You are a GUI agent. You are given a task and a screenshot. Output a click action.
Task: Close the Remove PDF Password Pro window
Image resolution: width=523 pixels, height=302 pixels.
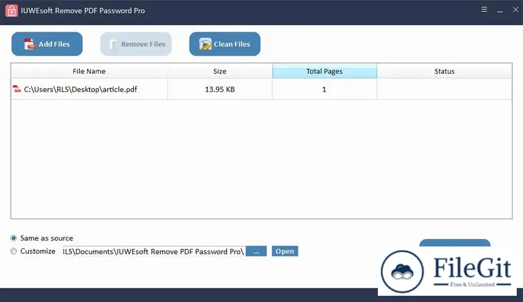[x=515, y=9]
